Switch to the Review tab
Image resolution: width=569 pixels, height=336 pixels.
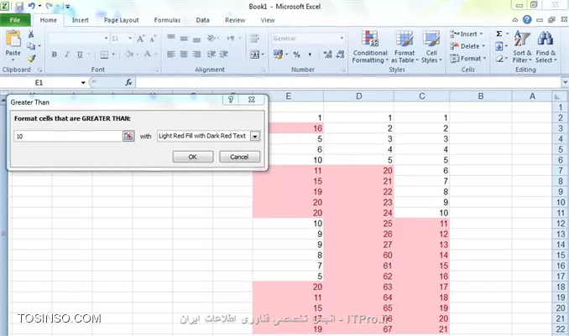pos(235,20)
